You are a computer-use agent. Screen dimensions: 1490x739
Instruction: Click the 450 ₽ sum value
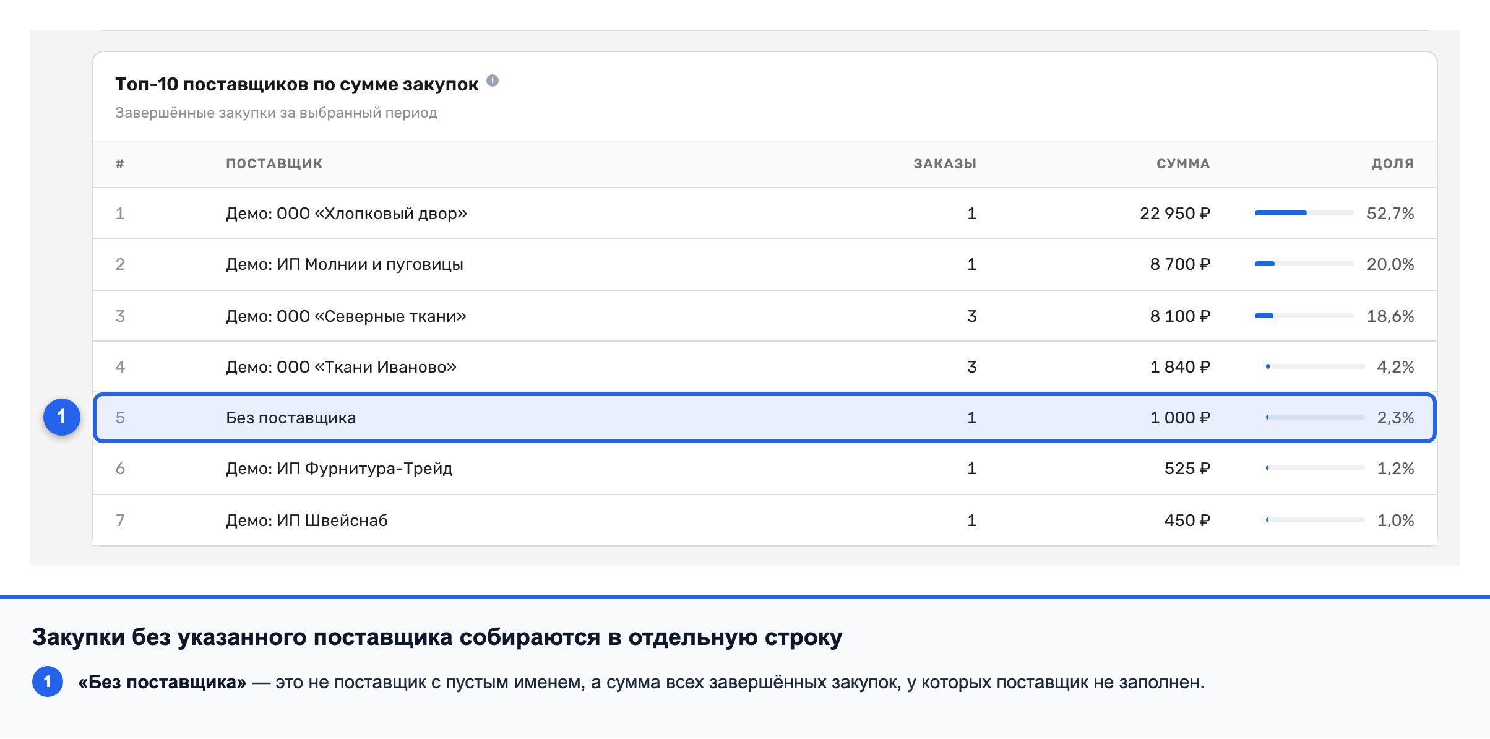tap(1187, 521)
